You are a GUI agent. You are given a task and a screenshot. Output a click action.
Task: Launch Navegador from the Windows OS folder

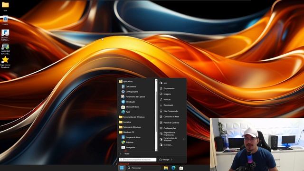128,147
